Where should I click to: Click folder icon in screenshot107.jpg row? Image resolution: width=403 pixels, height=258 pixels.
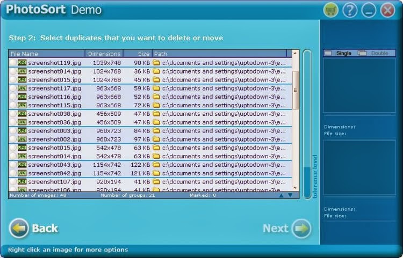click(156, 182)
